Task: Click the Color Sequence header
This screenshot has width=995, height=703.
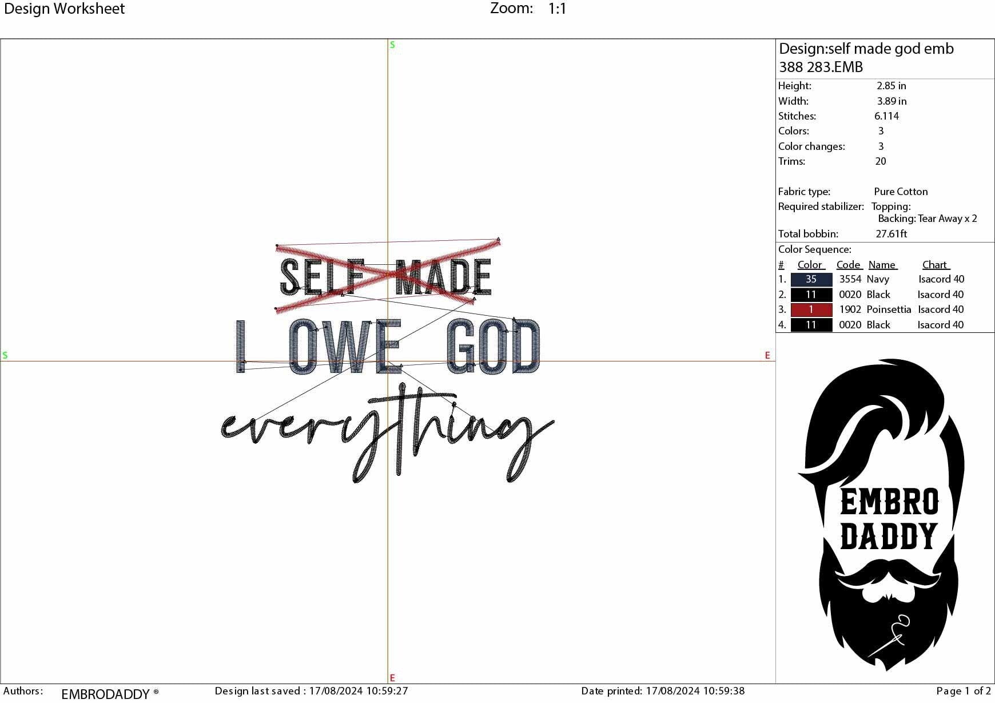Action: (814, 249)
